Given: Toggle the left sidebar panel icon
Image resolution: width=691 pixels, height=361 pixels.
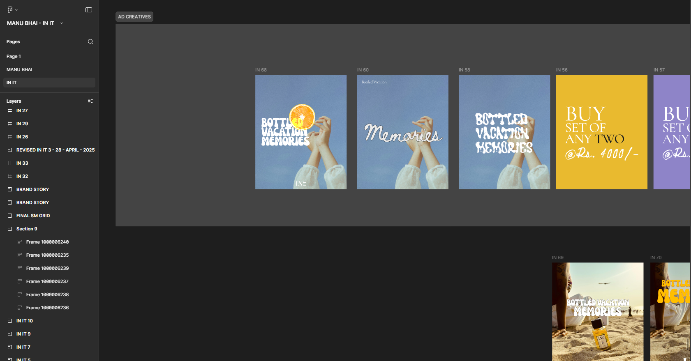Looking at the screenshot, I should [89, 10].
